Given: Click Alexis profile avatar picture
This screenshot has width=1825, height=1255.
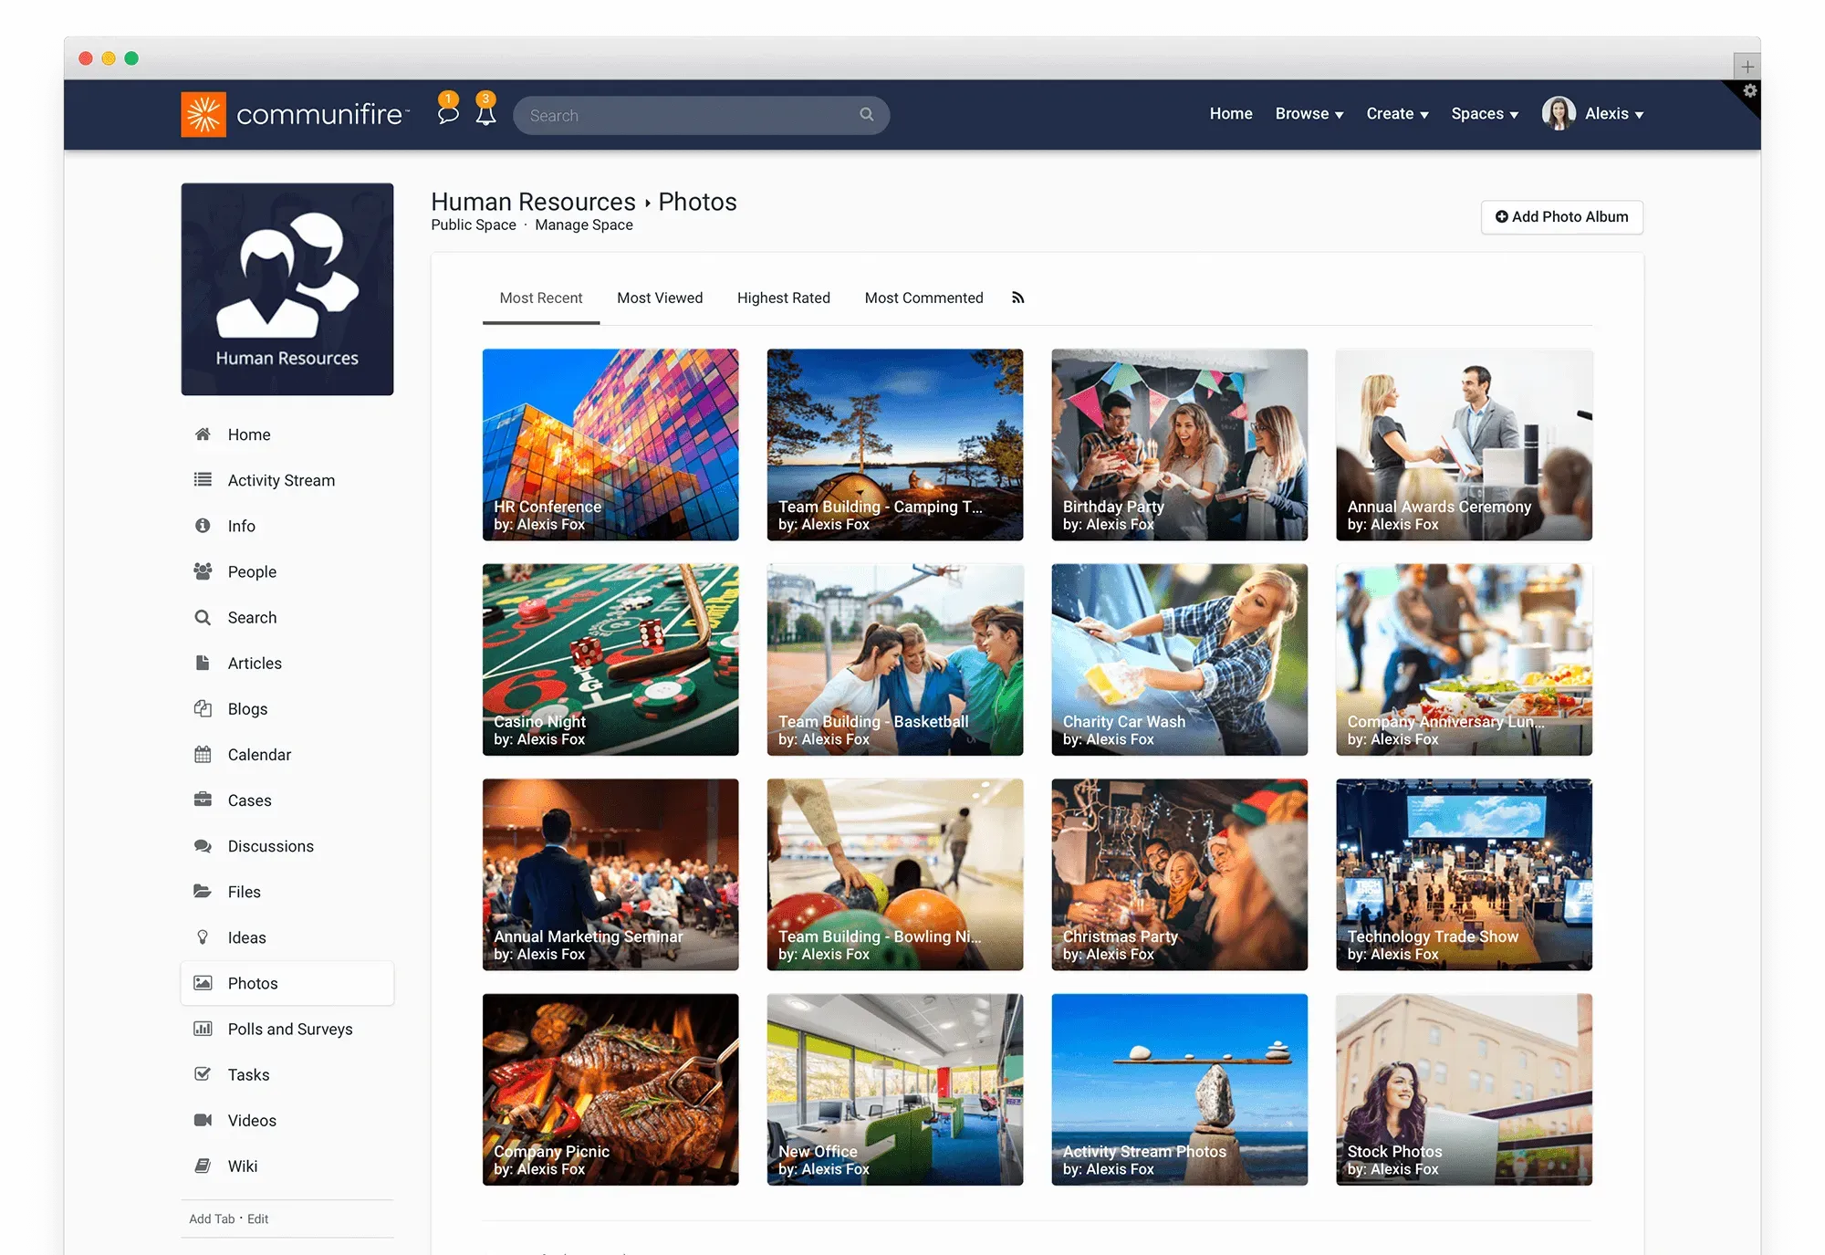Looking at the screenshot, I should [1559, 113].
